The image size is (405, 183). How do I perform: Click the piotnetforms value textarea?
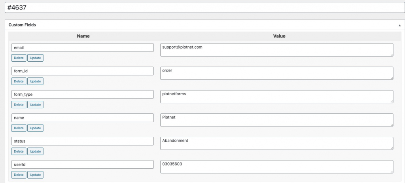click(x=276, y=96)
